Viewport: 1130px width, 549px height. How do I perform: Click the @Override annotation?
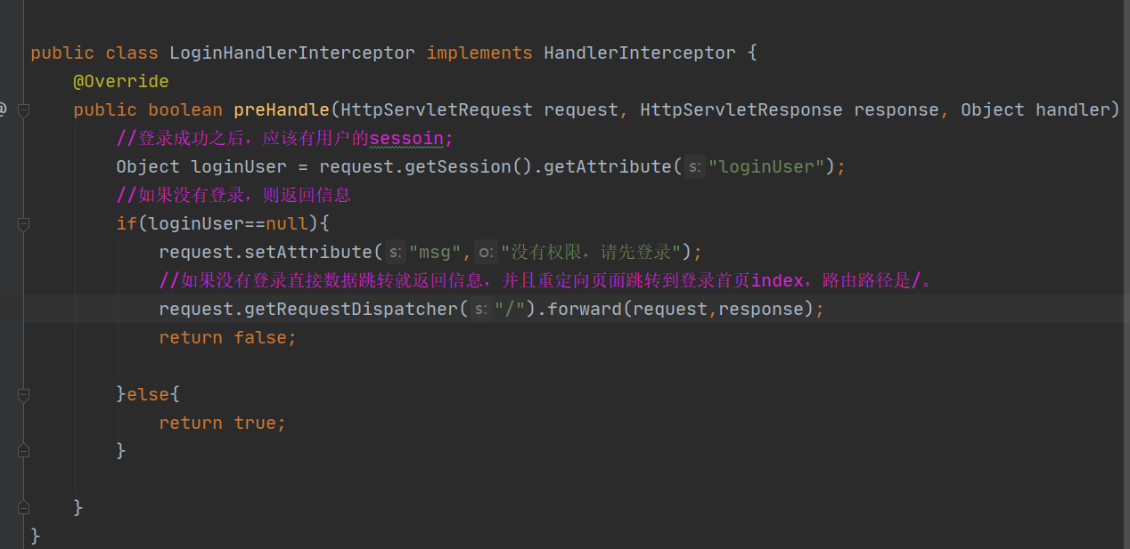(120, 81)
